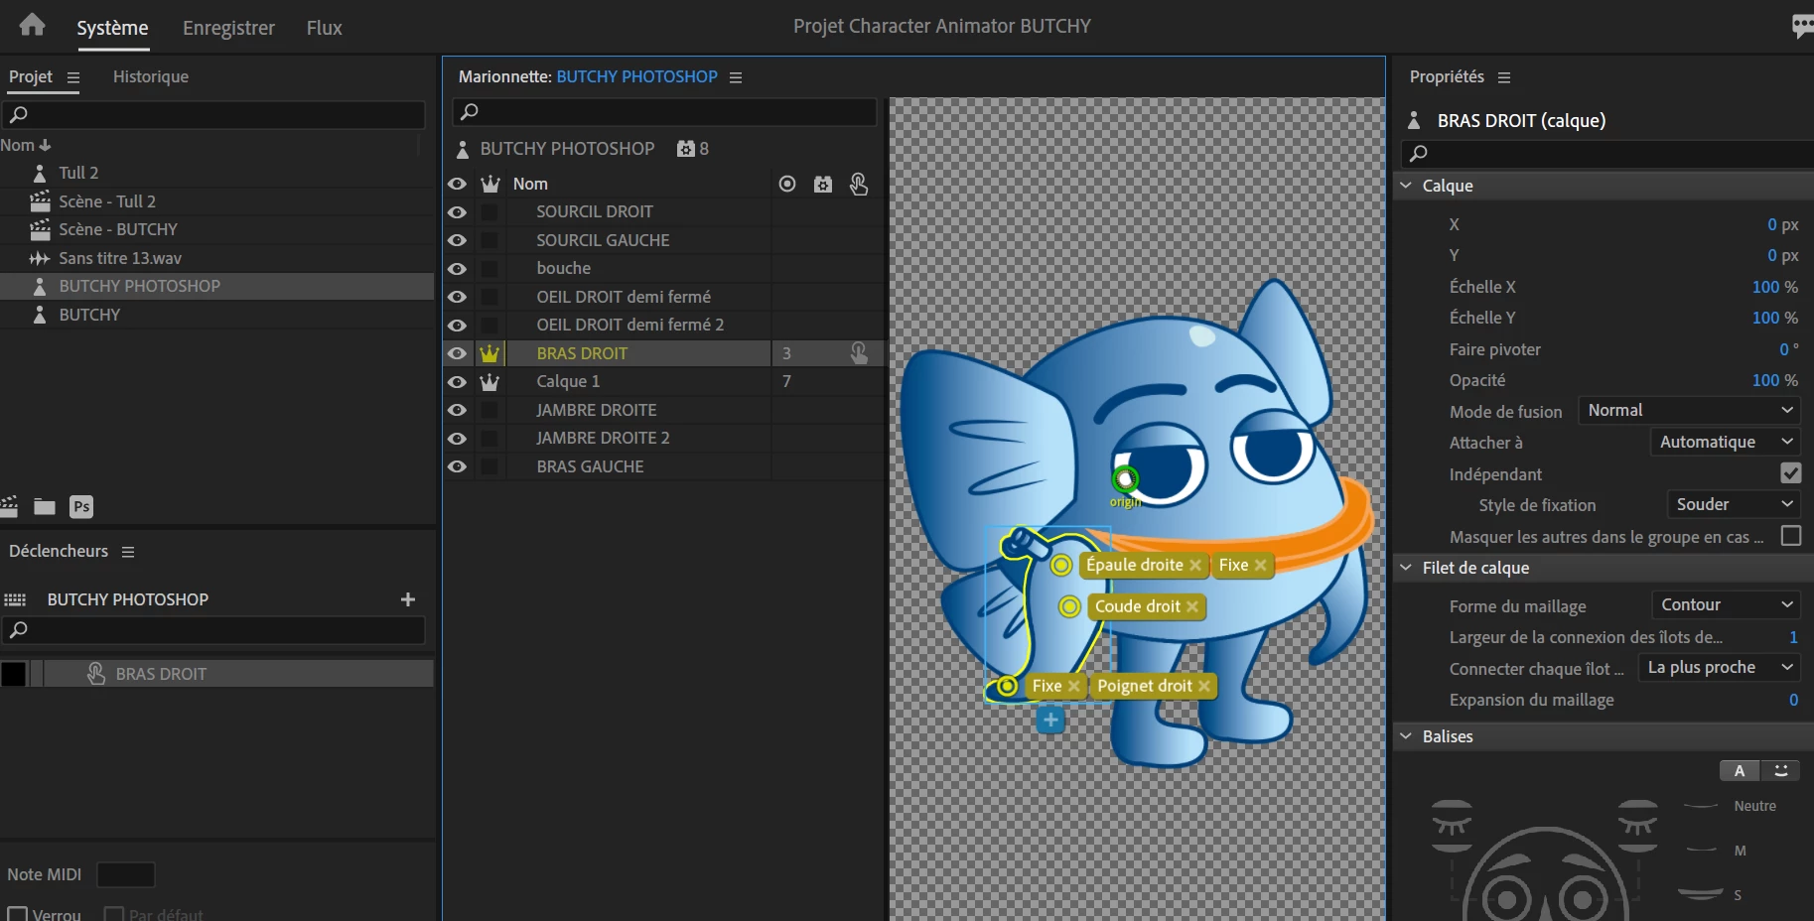Click the crown icon on BRAS DROIT layer
Image resolution: width=1814 pixels, height=921 pixels.
click(489, 353)
